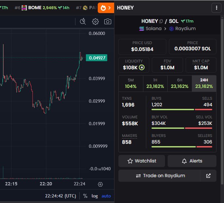The width and height of the screenshot is (224, 203).
Task: Click the BUYERS count 855
Action: click(156, 142)
